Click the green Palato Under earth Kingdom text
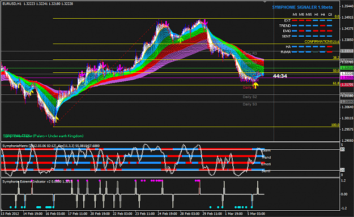 (x=43, y=136)
